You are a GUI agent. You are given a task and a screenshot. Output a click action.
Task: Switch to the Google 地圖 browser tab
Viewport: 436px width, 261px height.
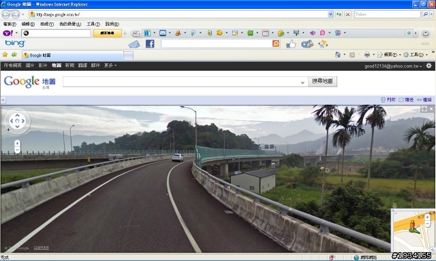[x=73, y=55]
